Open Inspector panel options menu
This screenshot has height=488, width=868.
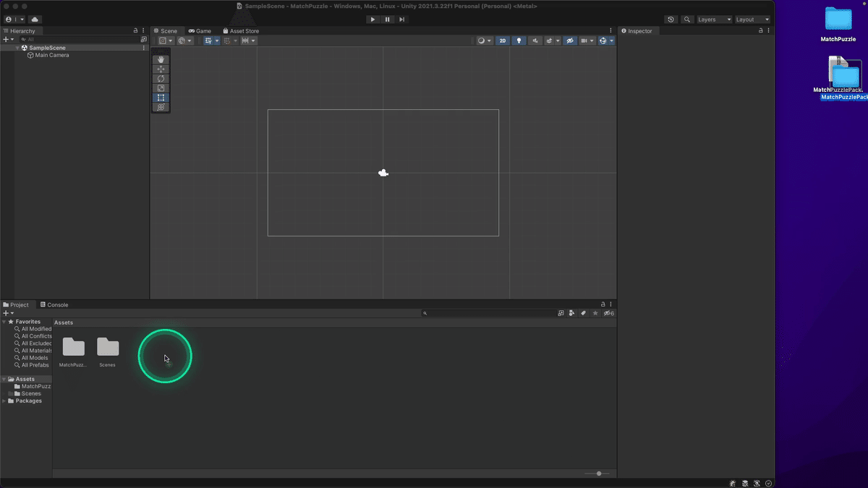(x=768, y=31)
